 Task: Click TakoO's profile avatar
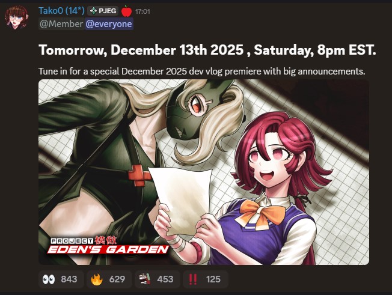[x=16, y=17]
